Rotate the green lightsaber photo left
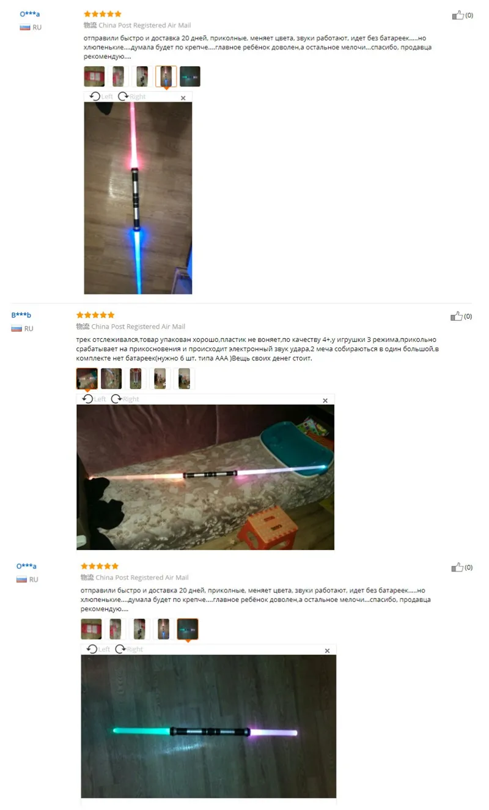 (98, 649)
